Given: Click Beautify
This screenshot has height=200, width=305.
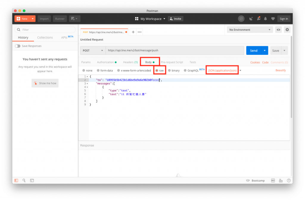Looking at the screenshot, I should point(281,70).
